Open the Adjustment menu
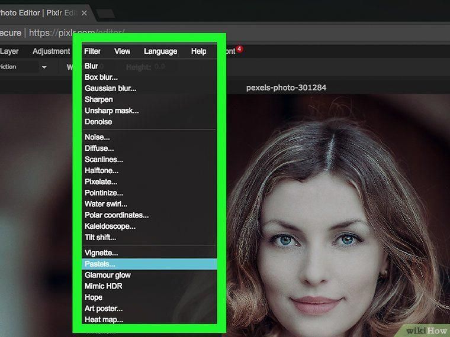The height and width of the screenshot is (337, 450). pos(51,51)
